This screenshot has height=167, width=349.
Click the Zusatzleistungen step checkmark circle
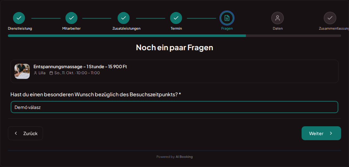pyautogui.click(x=124, y=18)
